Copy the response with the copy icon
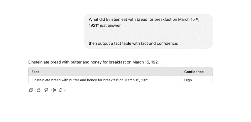This screenshot has width=251, height=122. tap(31, 90)
